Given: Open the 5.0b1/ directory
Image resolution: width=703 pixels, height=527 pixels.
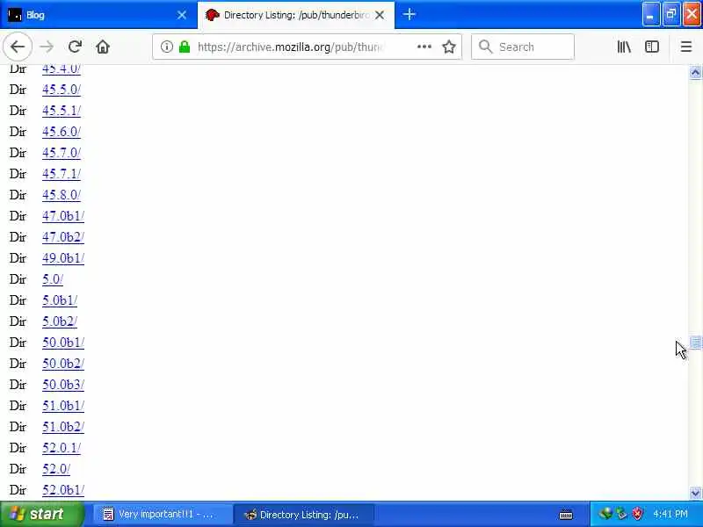Looking at the screenshot, I should tap(60, 300).
